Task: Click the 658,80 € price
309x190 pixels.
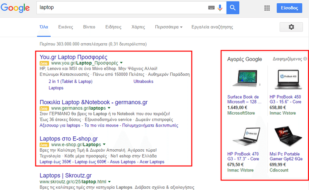Action: tap(278, 108)
